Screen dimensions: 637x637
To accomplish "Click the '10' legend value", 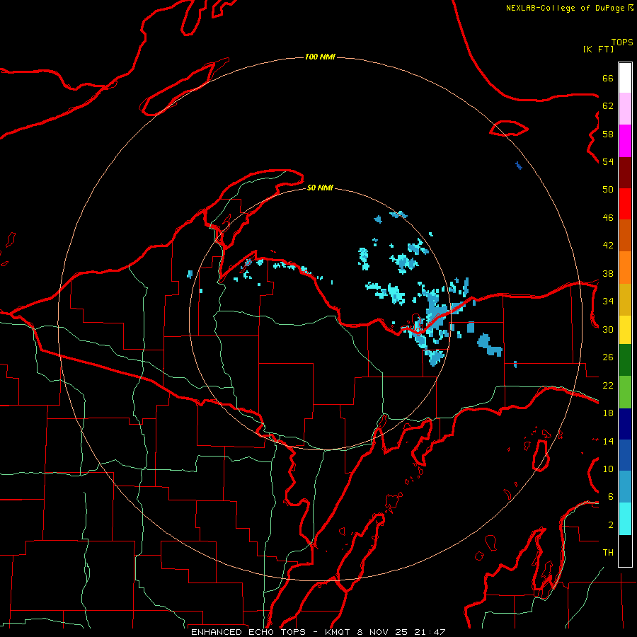I will (608, 469).
